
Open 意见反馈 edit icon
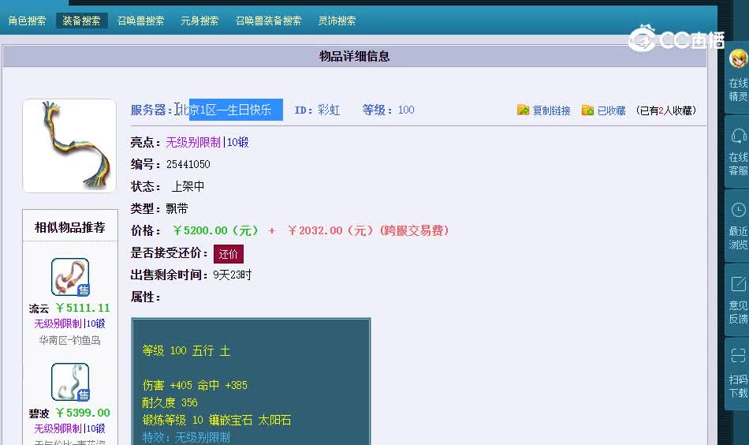[x=739, y=284]
